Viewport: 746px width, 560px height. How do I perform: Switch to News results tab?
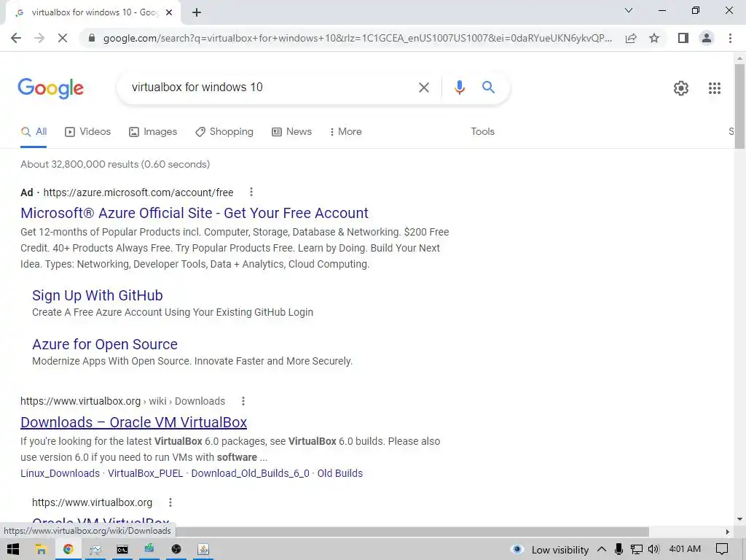(291, 132)
